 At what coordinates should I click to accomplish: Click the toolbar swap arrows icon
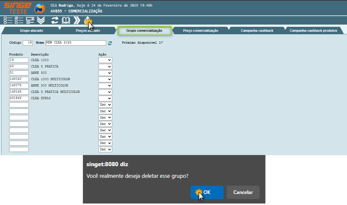(x=55, y=20)
